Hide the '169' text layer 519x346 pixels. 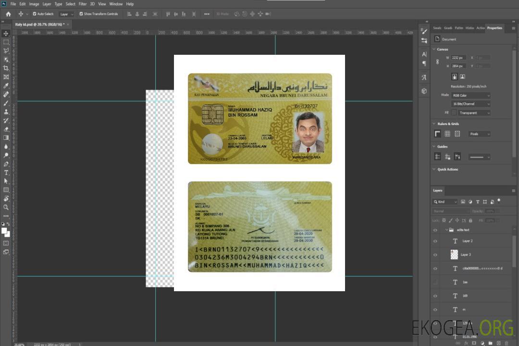435,296
